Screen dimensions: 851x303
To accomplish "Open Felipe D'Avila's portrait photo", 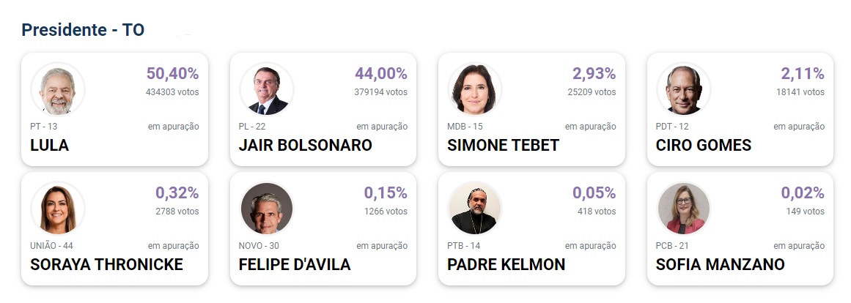I will point(267,209).
